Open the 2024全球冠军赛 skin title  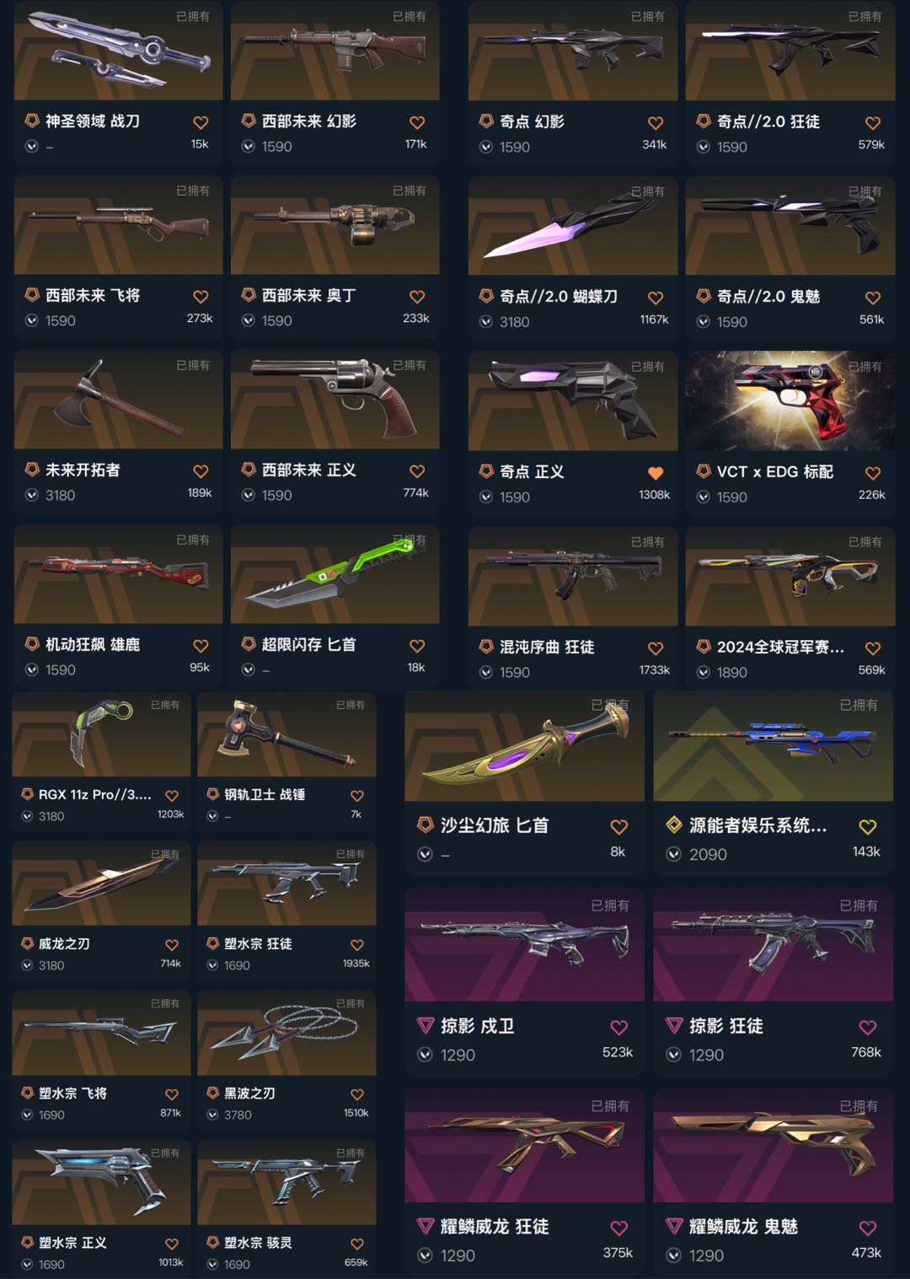pyautogui.click(x=780, y=648)
